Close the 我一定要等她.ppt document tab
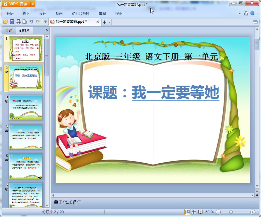 point(98,22)
